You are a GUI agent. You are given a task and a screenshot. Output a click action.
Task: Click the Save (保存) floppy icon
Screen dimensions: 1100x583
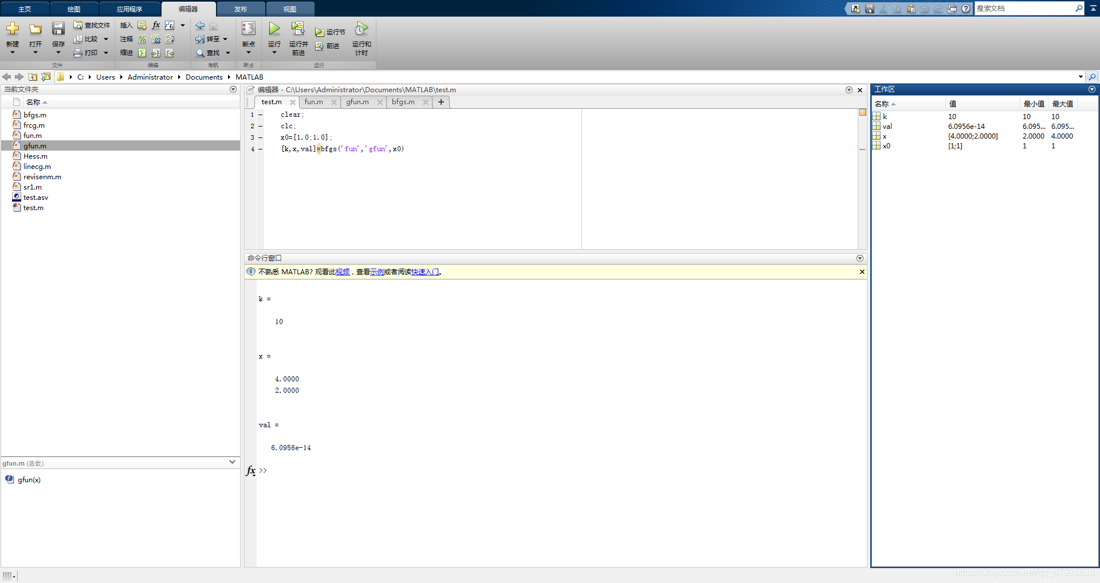click(58, 29)
